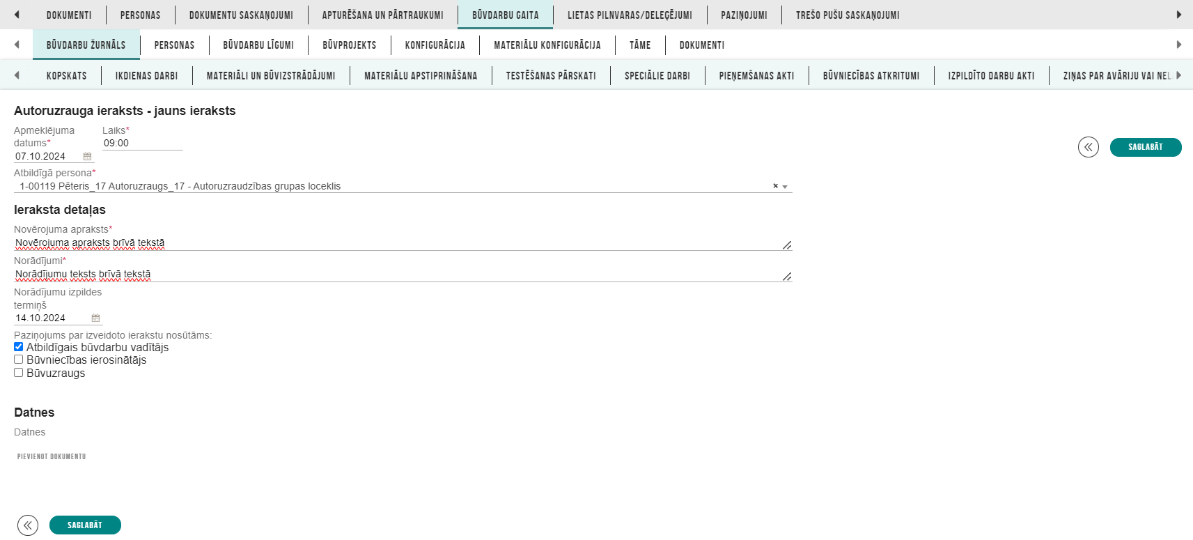The width and height of the screenshot is (1193, 540).
Task: Open Apturēšana un pārtraukumi tab
Action: tap(382, 15)
